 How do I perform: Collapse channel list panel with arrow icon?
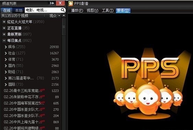(x=52, y=3)
